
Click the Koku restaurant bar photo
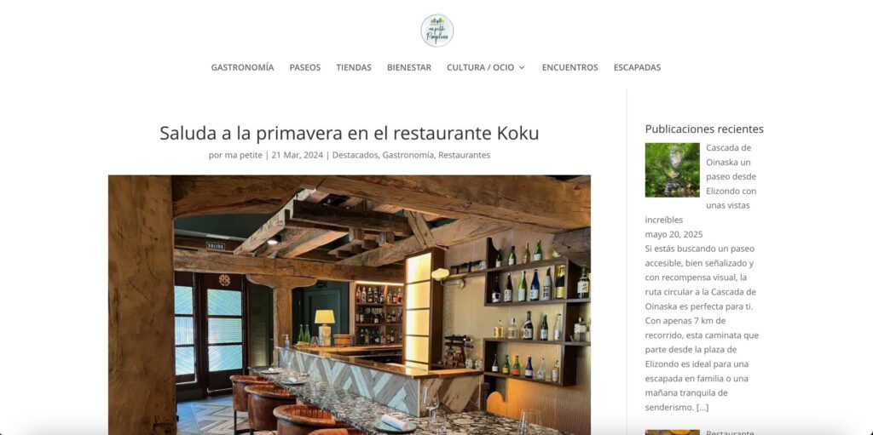tap(349, 305)
